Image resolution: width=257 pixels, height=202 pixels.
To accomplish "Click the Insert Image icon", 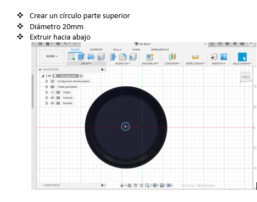I will [x=224, y=57].
